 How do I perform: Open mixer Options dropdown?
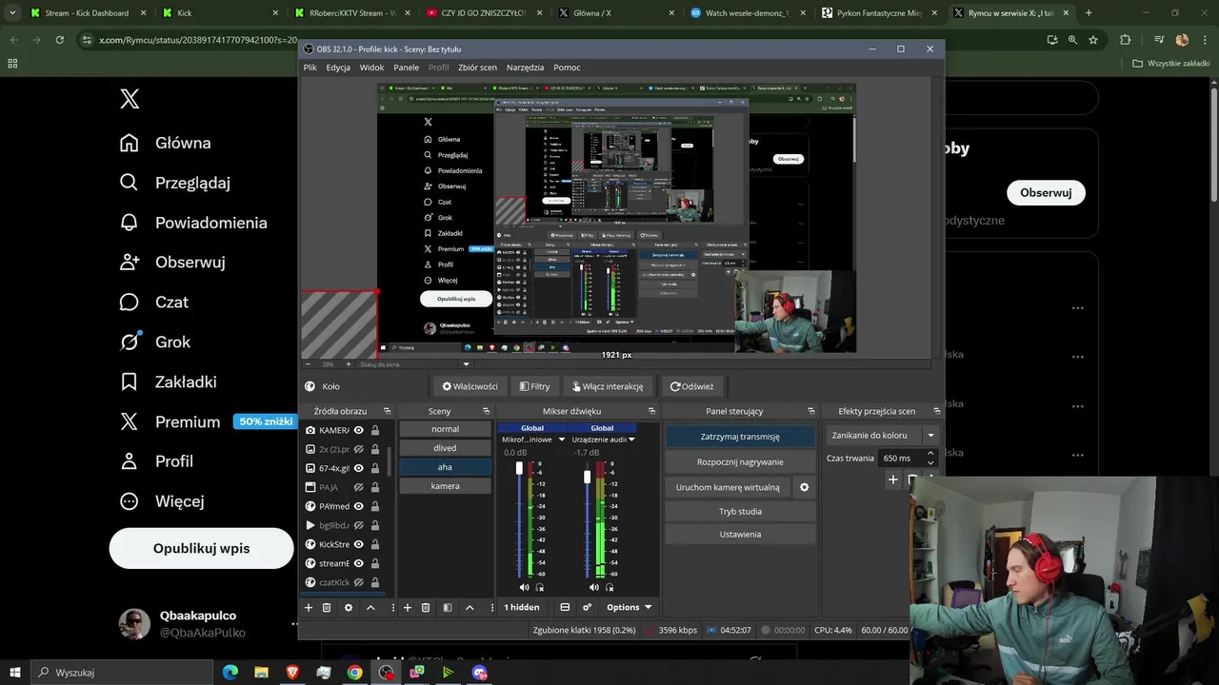[629, 607]
